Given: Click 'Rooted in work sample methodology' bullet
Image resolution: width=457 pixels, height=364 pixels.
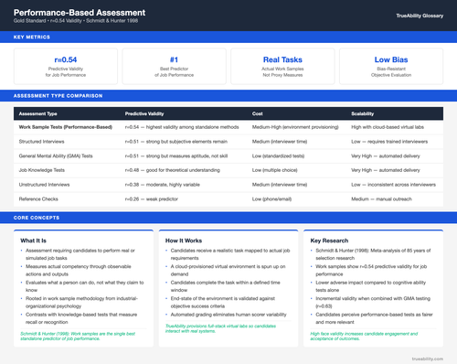Looking at the screenshot, I should click(x=81, y=302).
